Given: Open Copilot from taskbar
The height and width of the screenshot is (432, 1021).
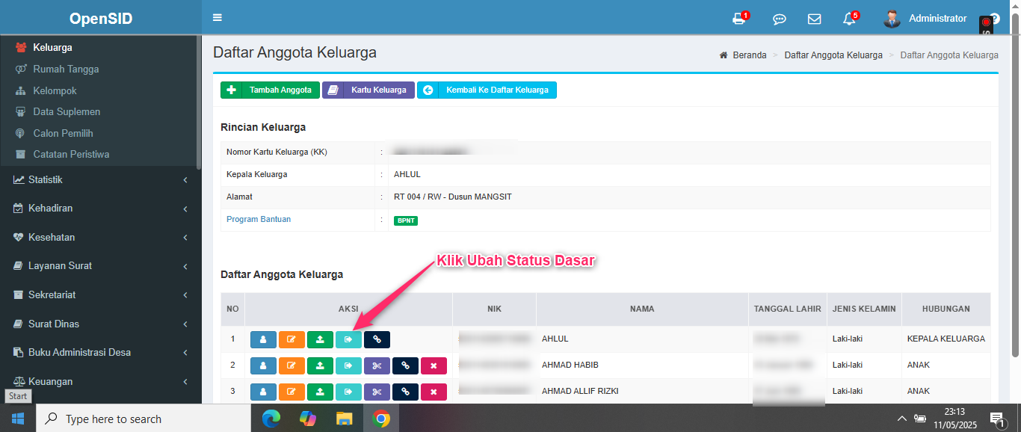Looking at the screenshot, I should pos(308,419).
